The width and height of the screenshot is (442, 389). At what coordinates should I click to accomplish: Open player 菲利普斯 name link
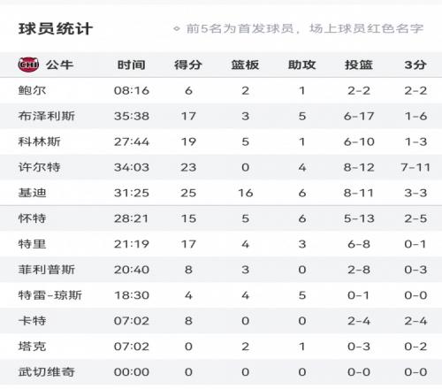click(47, 270)
